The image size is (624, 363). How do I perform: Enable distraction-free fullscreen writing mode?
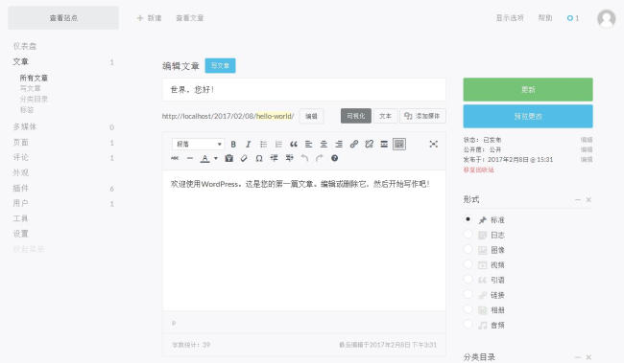[x=433, y=145]
